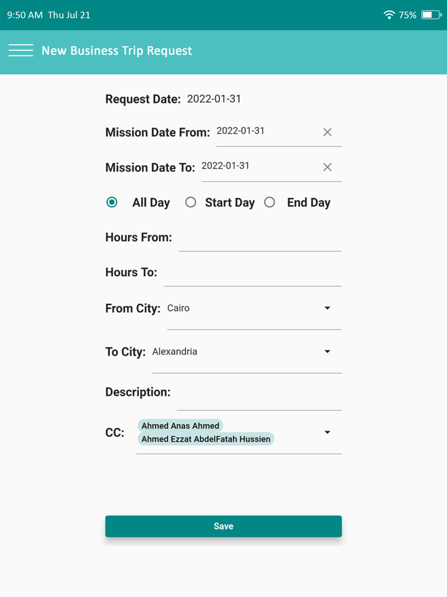The image size is (447, 597).
Task: Select the All Day radio option
Action: (x=112, y=202)
